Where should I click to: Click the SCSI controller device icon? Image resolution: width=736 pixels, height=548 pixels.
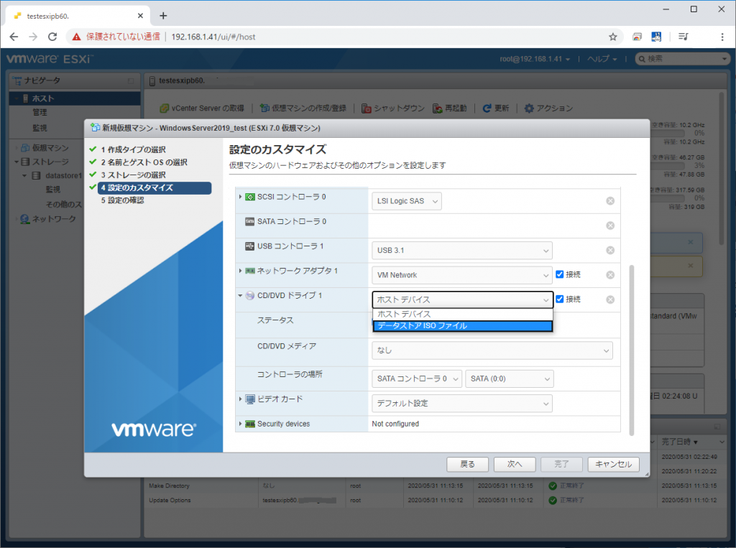249,197
